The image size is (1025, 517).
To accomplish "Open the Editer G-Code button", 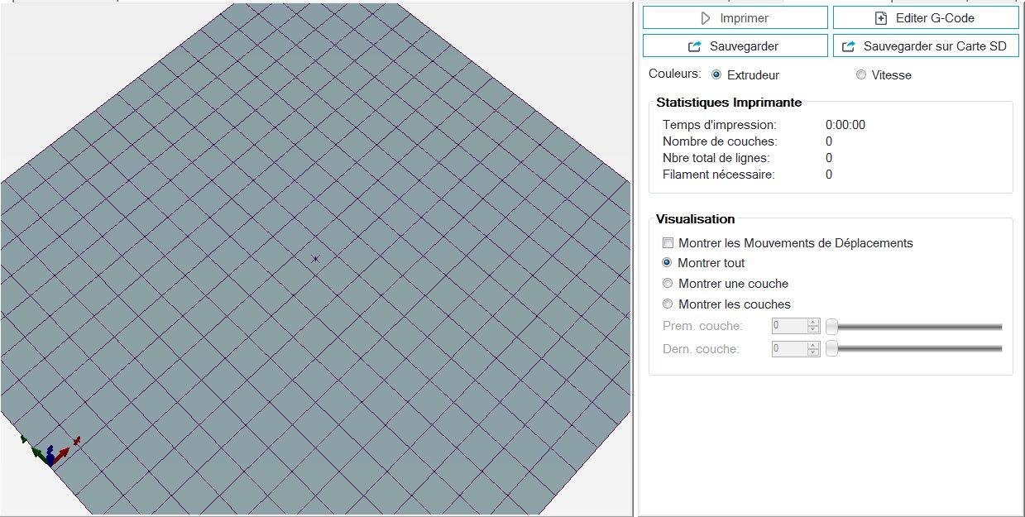I will [926, 18].
